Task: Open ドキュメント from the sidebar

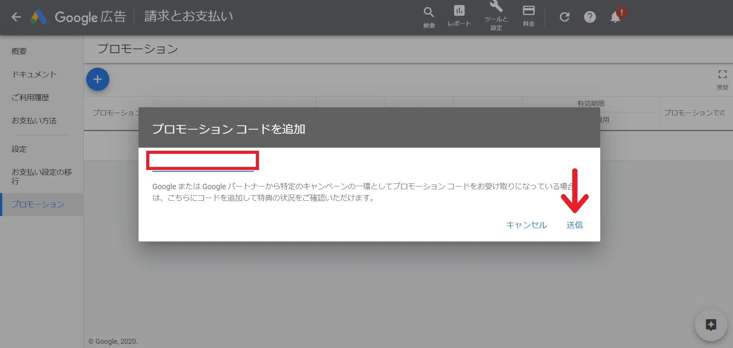Action: pos(34,74)
